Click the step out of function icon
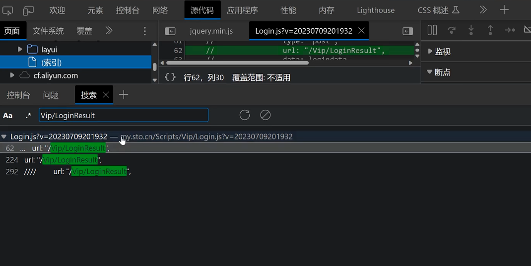Image resolution: width=531 pixels, height=266 pixels. [x=490, y=31]
